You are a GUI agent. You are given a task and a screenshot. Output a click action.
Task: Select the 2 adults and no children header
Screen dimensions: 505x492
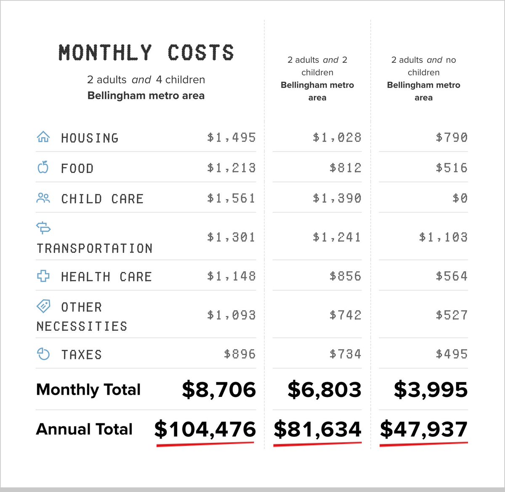[x=423, y=78]
